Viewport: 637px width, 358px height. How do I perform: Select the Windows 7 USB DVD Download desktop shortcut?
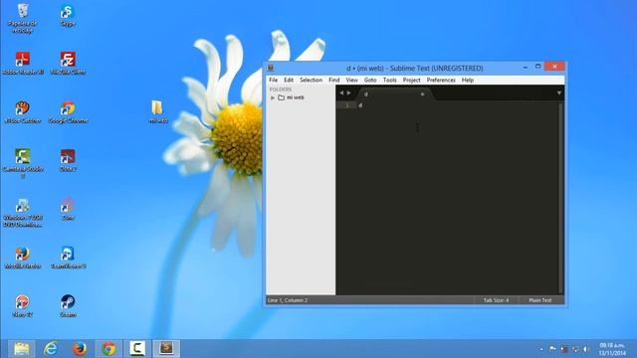23,212
